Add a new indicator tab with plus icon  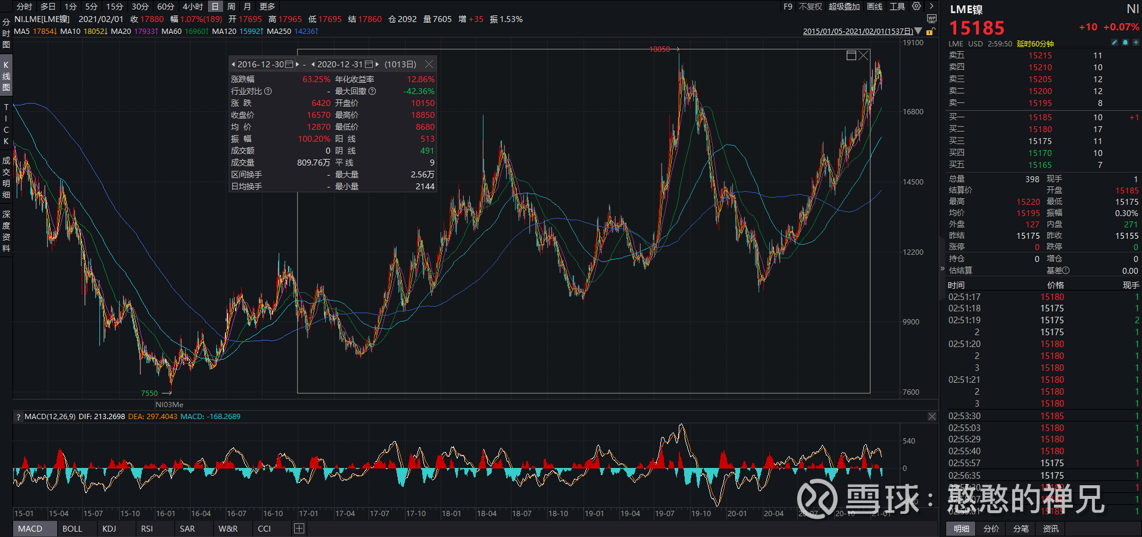tap(299, 529)
